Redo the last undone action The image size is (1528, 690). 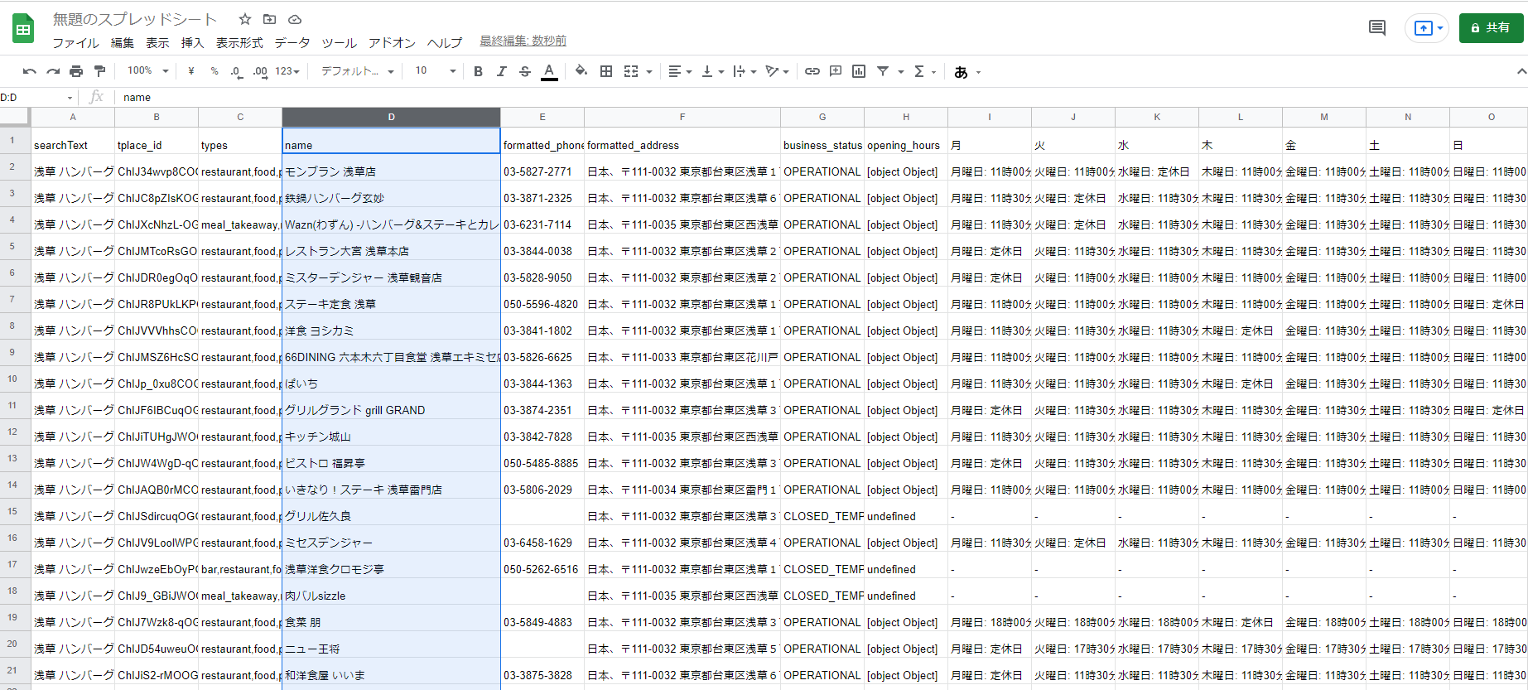[x=53, y=71]
